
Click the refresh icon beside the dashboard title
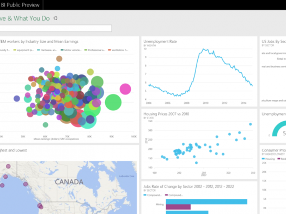tap(56, 18)
